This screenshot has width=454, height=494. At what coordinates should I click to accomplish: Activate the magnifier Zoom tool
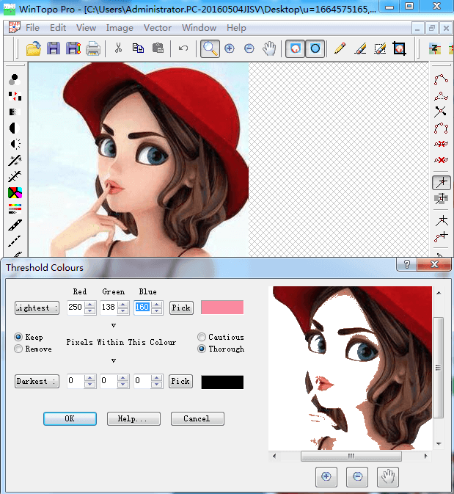click(210, 49)
